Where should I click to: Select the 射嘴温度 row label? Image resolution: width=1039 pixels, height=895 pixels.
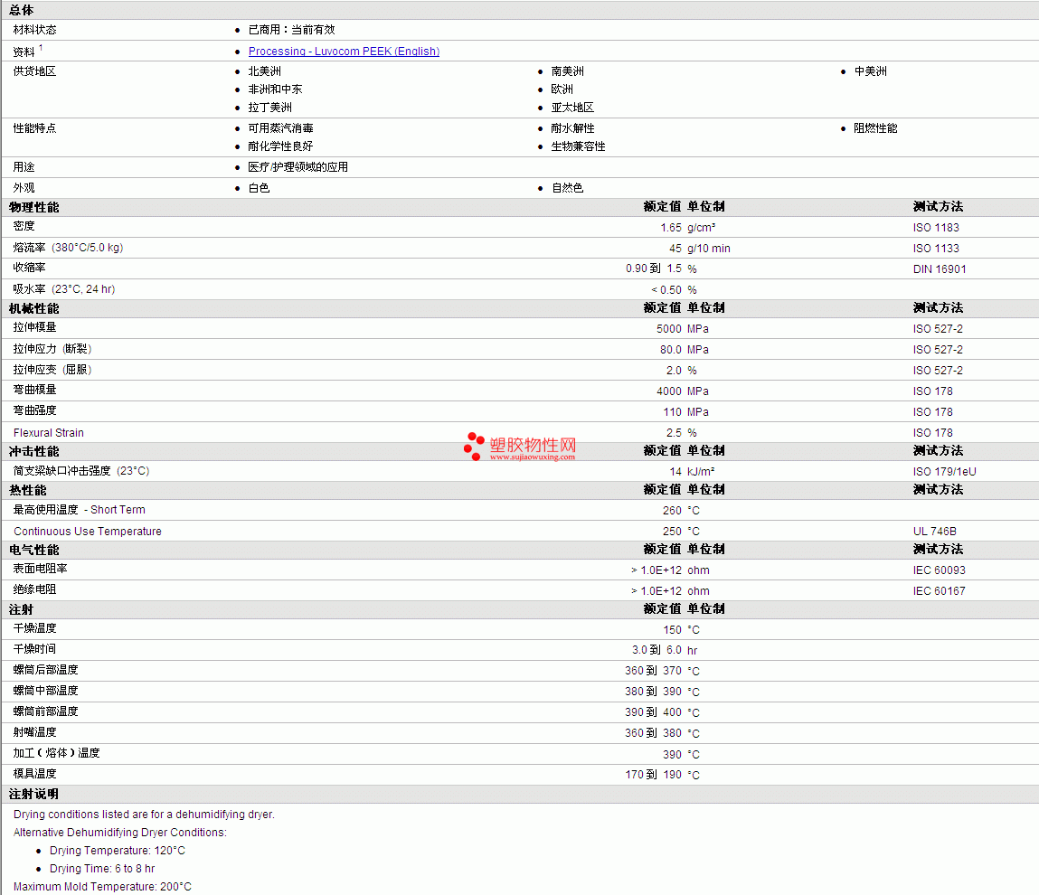34,732
